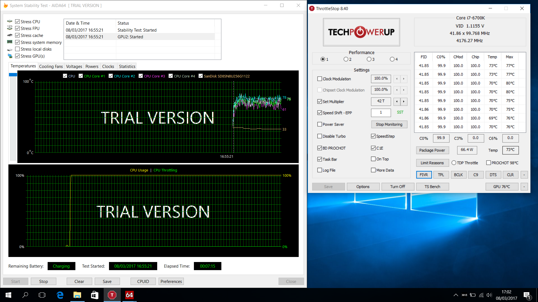Screen dimensions: 538x302
Task: Select performance profile 4 radio
Action: pyautogui.click(x=392, y=59)
